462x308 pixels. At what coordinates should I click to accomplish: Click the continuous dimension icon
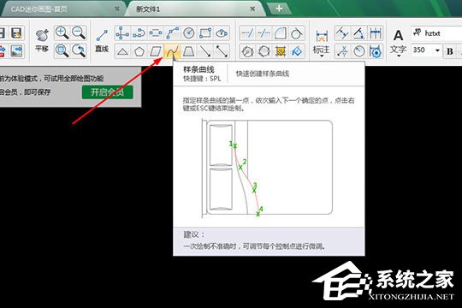[376, 33]
